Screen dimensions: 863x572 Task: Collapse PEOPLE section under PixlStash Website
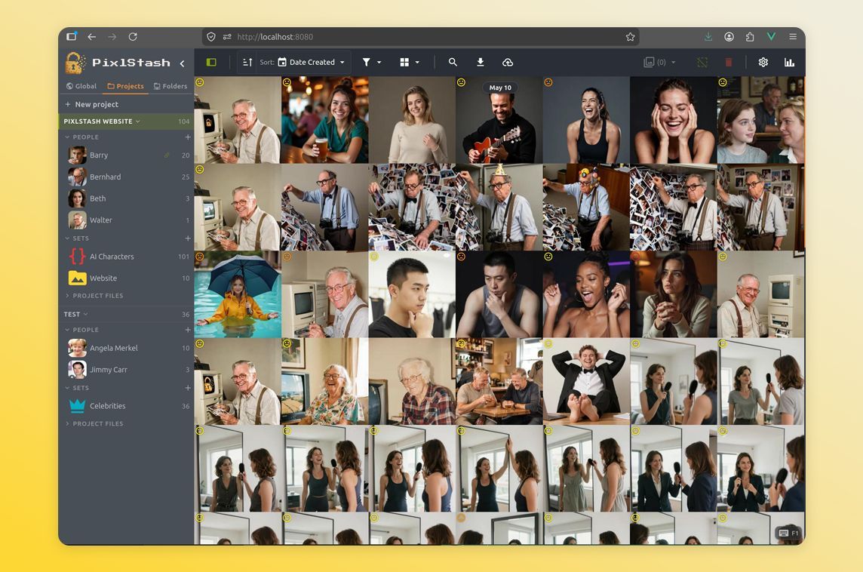81,137
